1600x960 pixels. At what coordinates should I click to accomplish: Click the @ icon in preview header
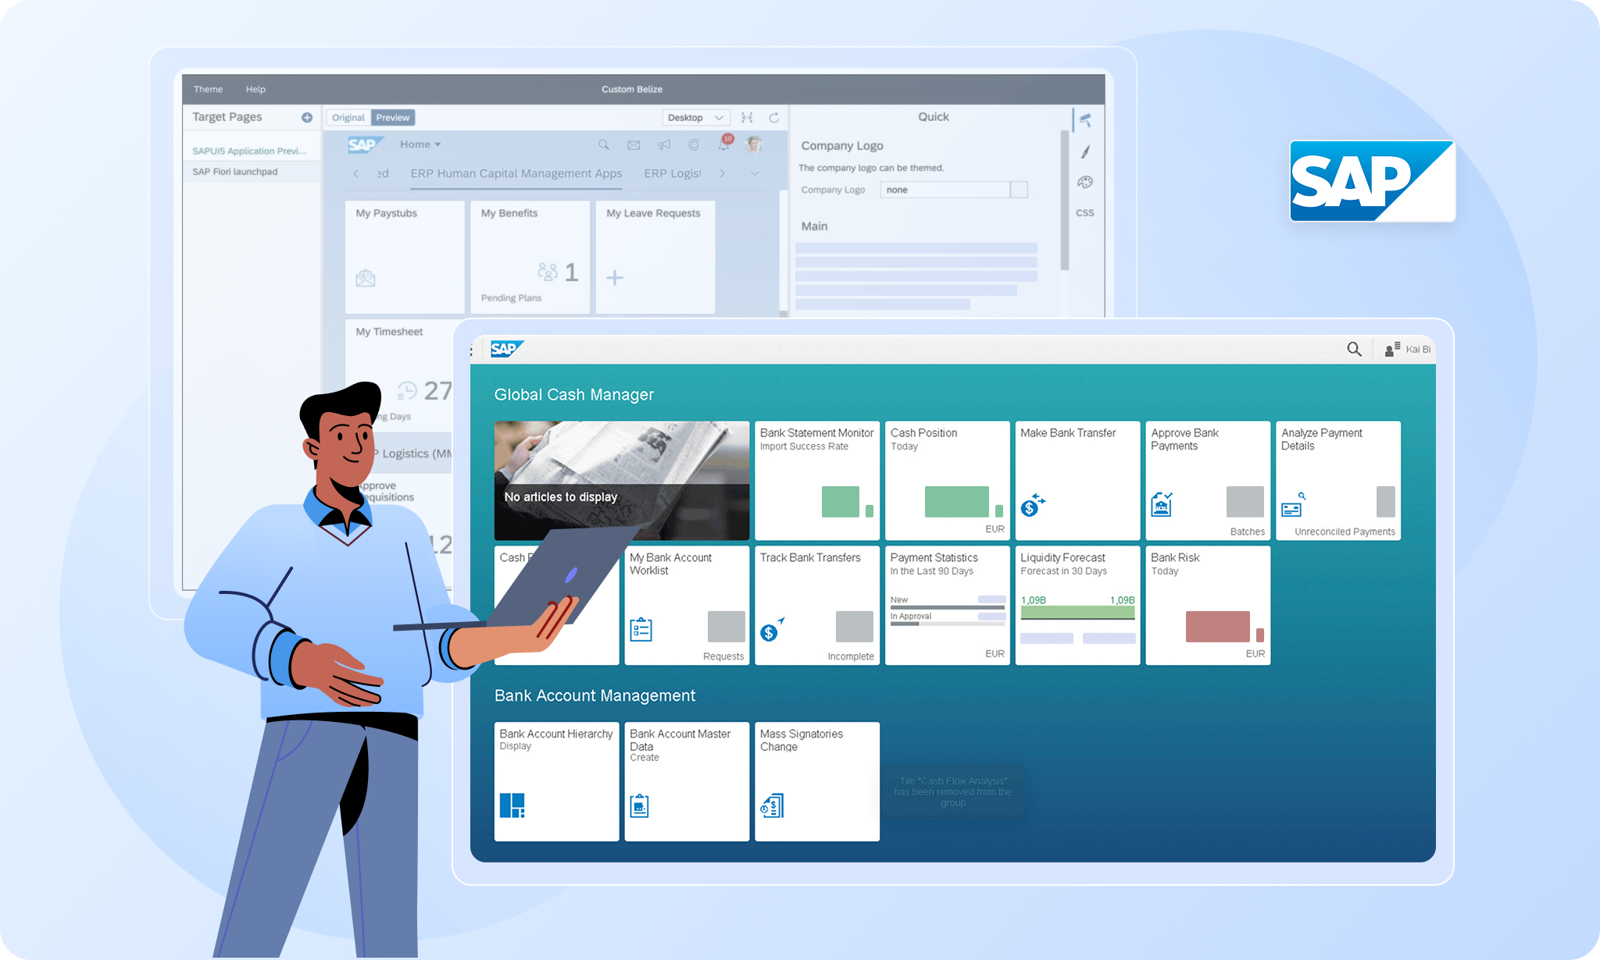[694, 144]
